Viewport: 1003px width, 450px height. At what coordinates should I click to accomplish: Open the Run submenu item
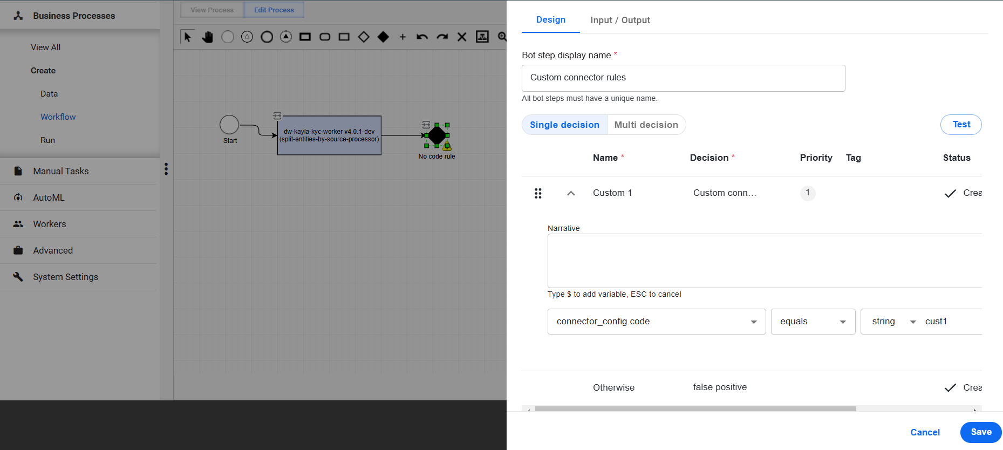pyautogui.click(x=48, y=140)
